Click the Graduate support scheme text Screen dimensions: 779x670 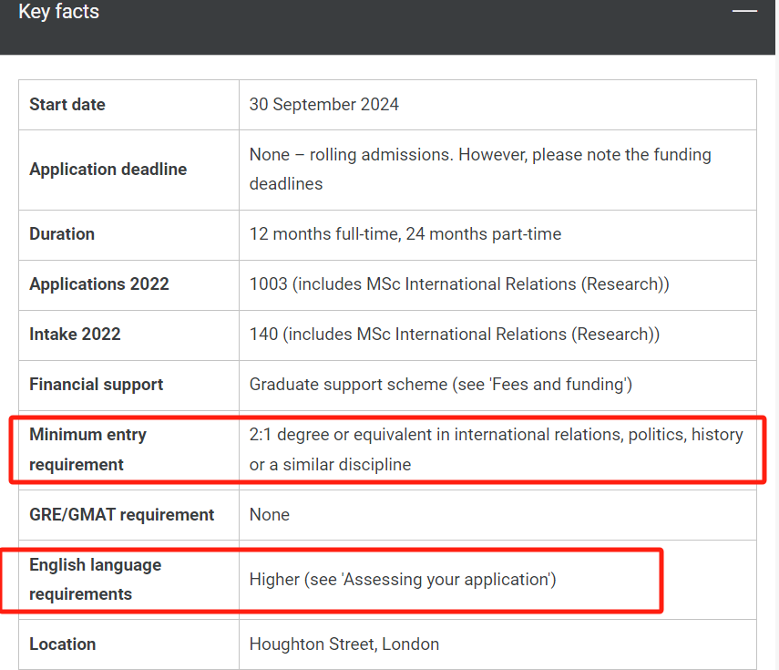click(x=440, y=385)
